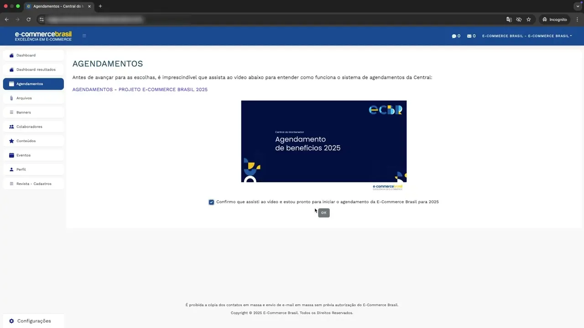Open Chrome three-dot menu

(x=577, y=20)
